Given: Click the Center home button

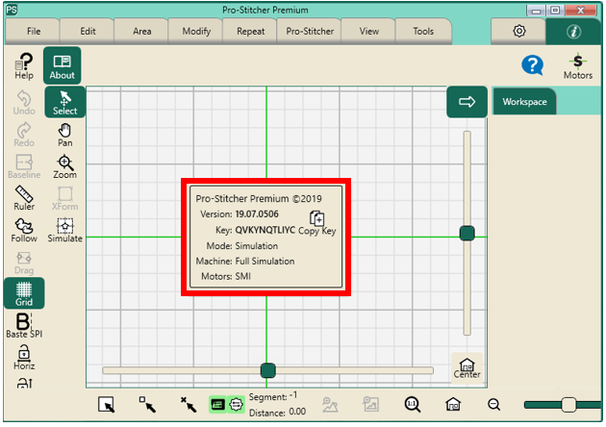Looking at the screenshot, I should pyautogui.click(x=467, y=368).
